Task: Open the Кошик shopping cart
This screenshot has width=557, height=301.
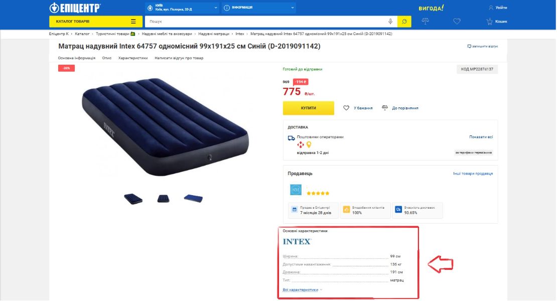Action: point(497,21)
